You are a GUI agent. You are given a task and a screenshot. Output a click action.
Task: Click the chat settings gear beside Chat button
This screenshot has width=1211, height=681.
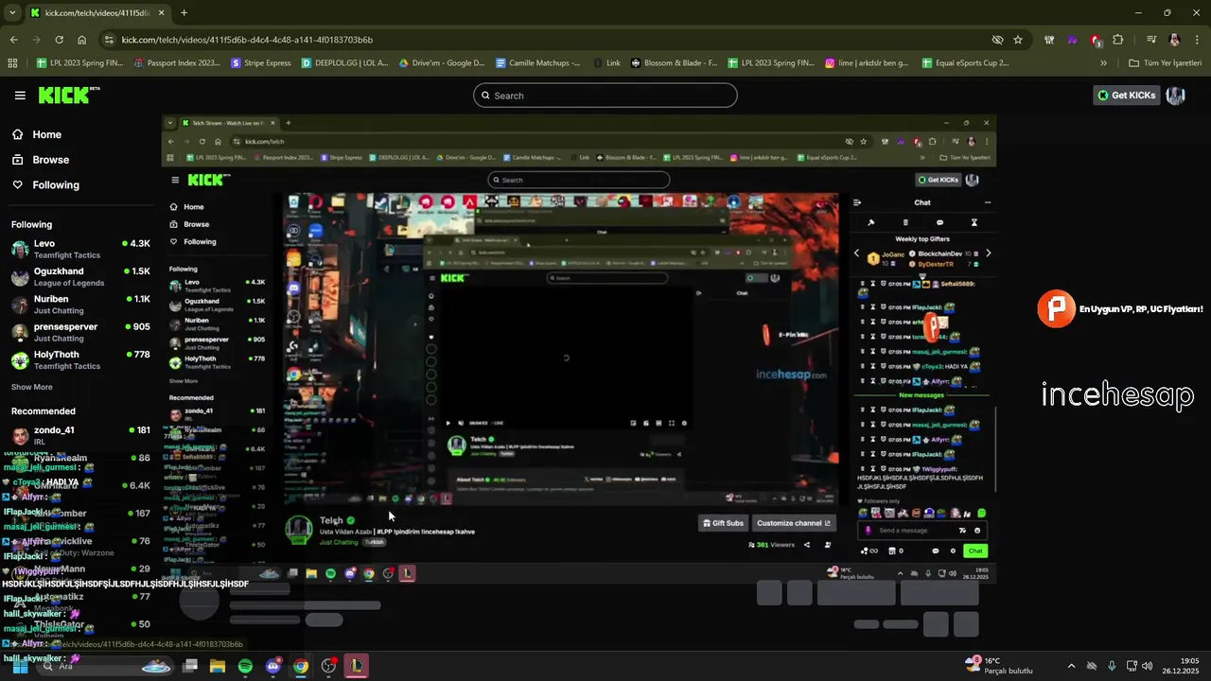point(953,550)
